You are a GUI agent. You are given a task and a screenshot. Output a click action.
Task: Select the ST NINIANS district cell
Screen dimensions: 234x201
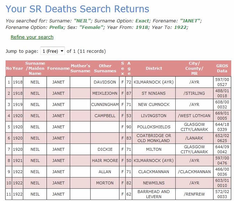(x=154, y=93)
